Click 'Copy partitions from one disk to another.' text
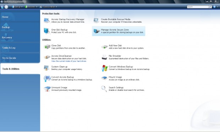220x132 pixels. click(x=68, y=48)
